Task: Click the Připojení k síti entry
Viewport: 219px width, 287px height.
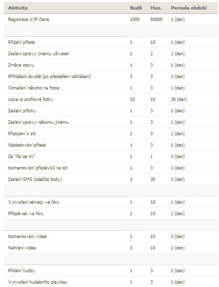Action: (x=22, y=134)
